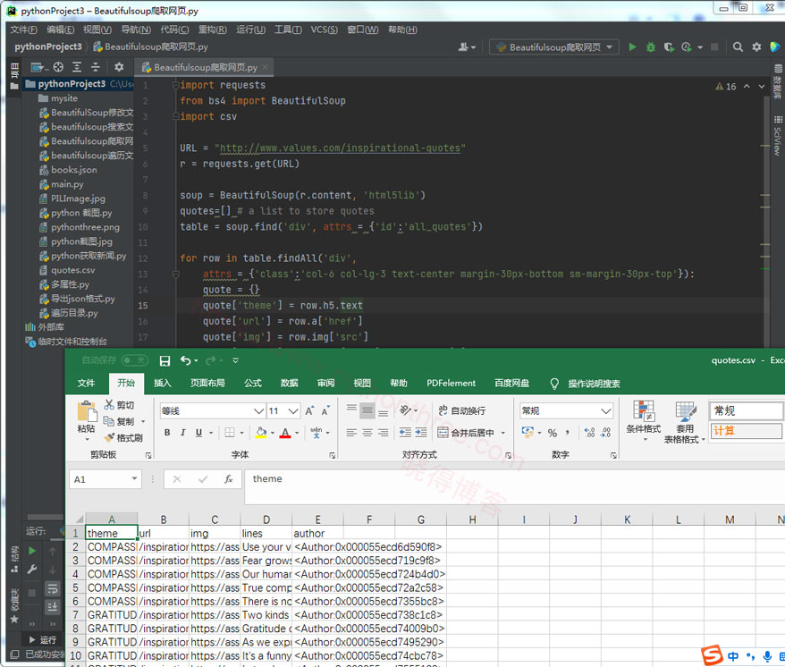Activate Format Painter 格式刷
Image resolution: width=785 pixels, height=667 pixels.
coord(123,437)
